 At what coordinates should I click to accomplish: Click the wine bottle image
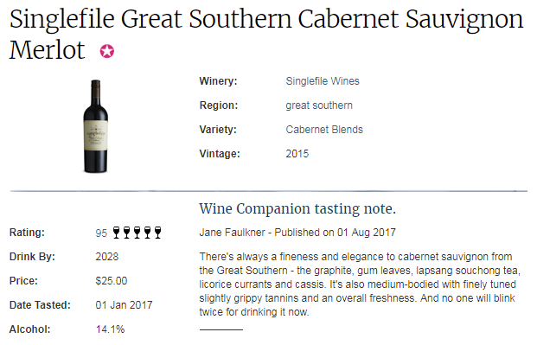click(95, 126)
